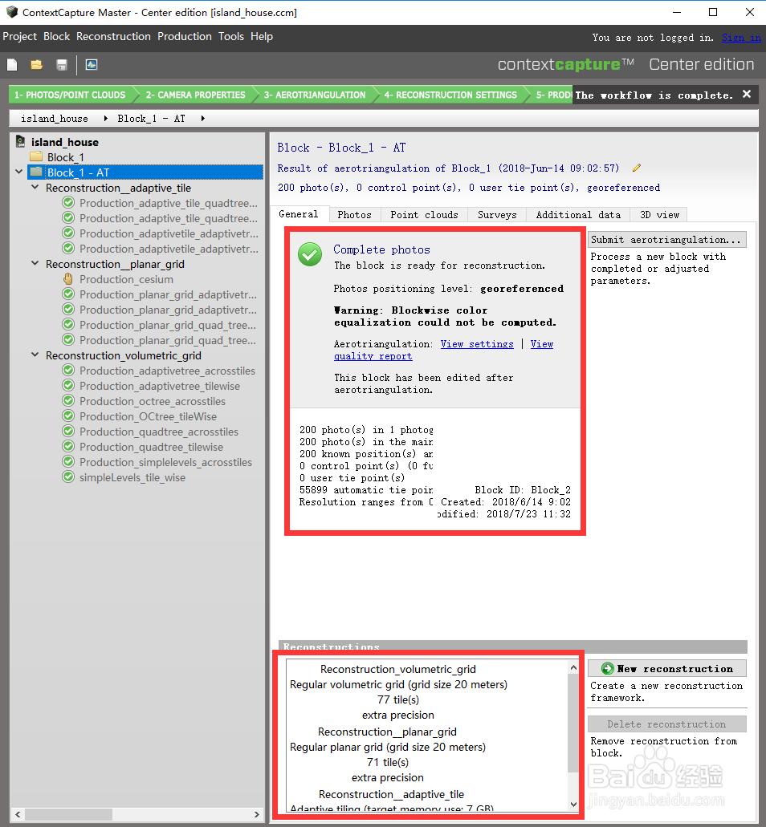Image resolution: width=766 pixels, height=827 pixels.
Task: Collapse the Block_1 - AT tree node
Action: 19,172
